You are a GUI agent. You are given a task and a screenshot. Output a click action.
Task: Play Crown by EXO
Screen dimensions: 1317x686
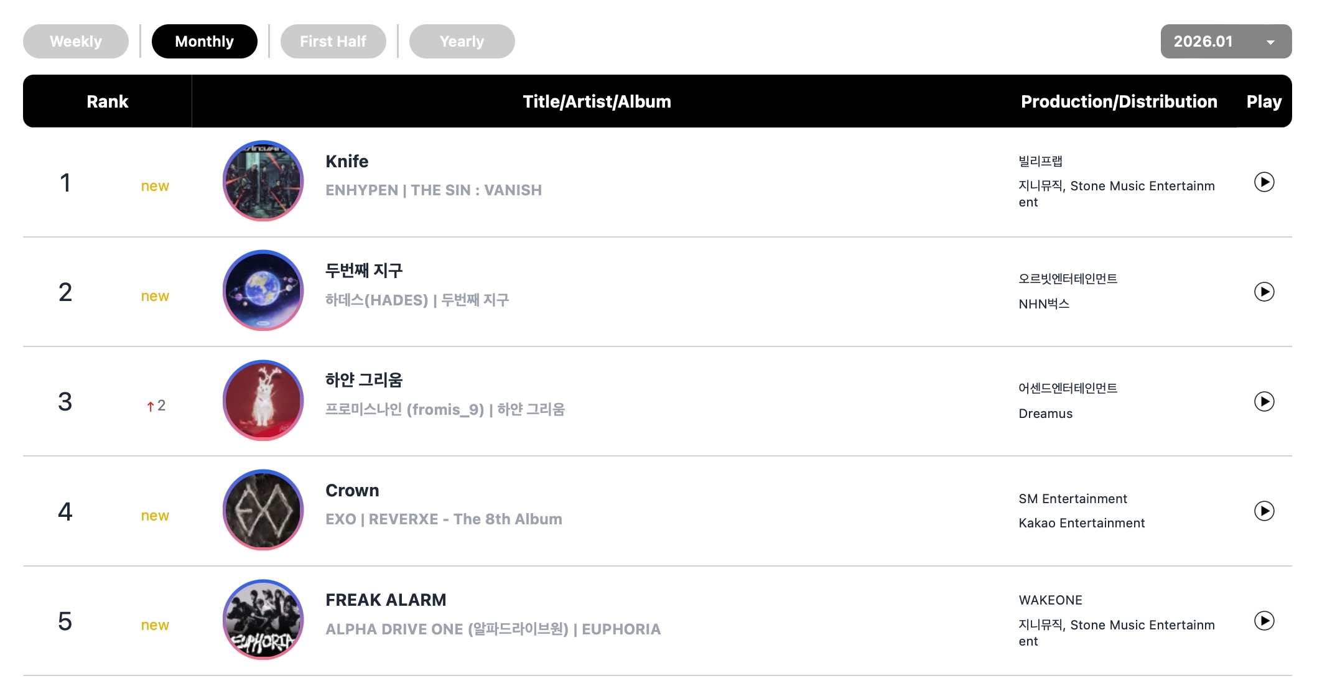[1263, 511]
